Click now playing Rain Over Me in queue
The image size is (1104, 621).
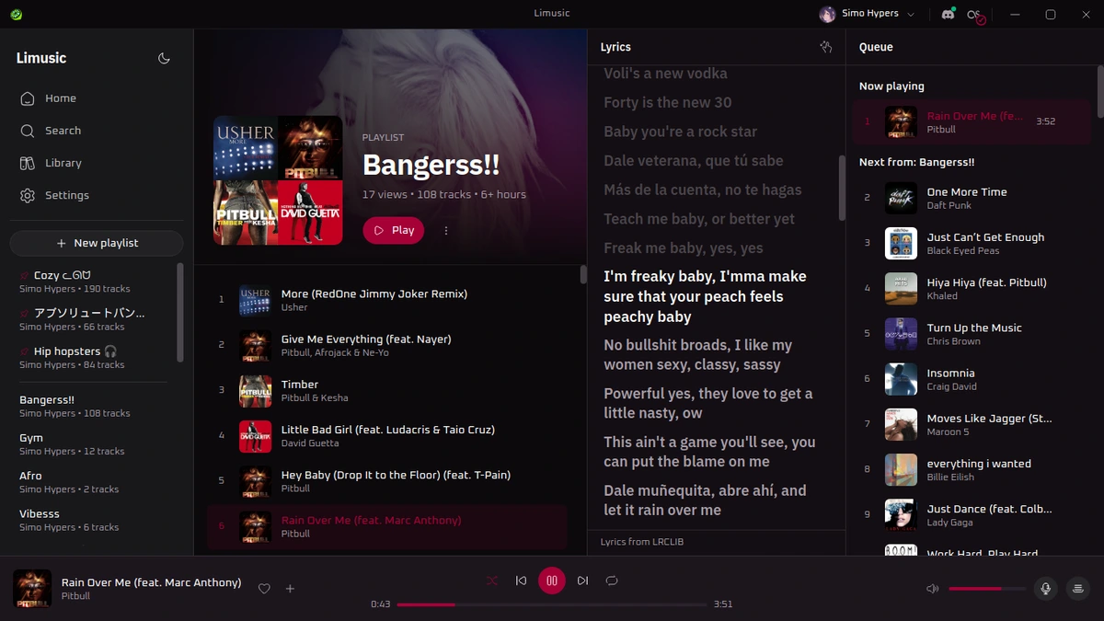[972, 122]
